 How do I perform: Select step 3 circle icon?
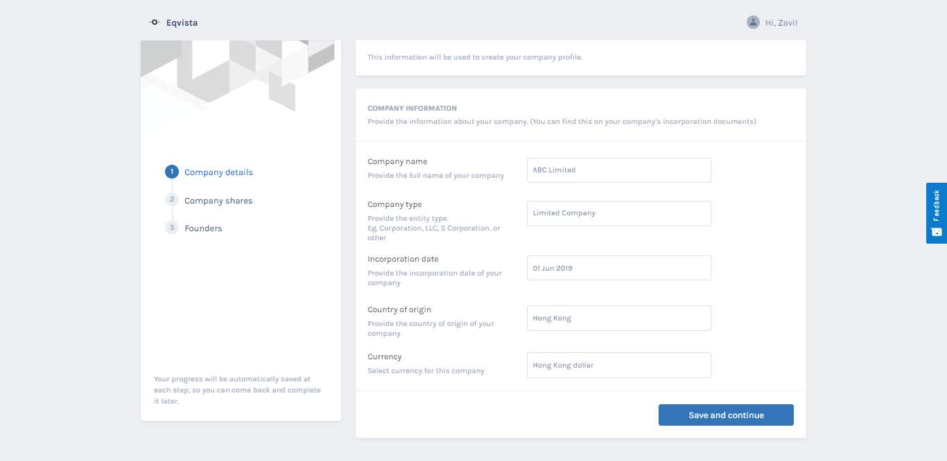pos(172,228)
